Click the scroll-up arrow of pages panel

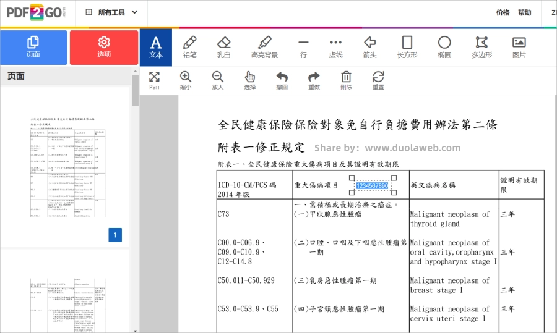(135, 71)
